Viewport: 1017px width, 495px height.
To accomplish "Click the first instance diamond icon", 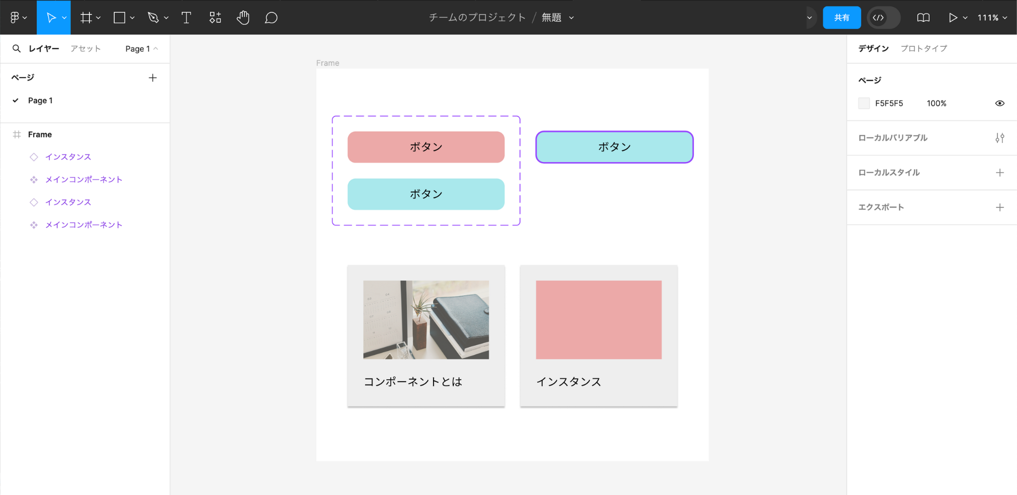I will tap(34, 157).
